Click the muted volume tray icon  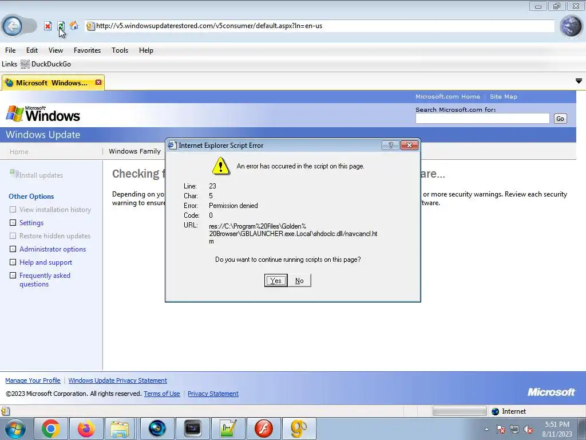point(528,430)
